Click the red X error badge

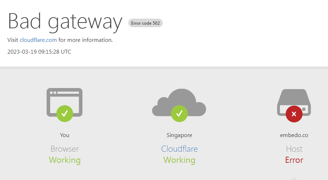294,114
